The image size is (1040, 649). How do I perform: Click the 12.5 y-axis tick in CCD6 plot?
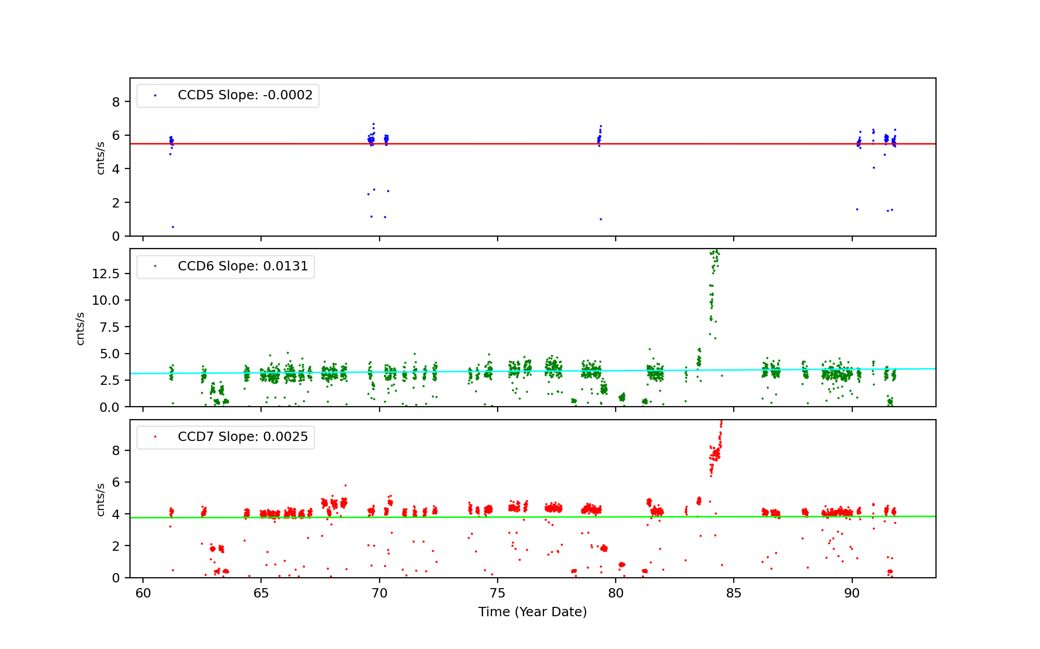pyautogui.click(x=106, y=274)
